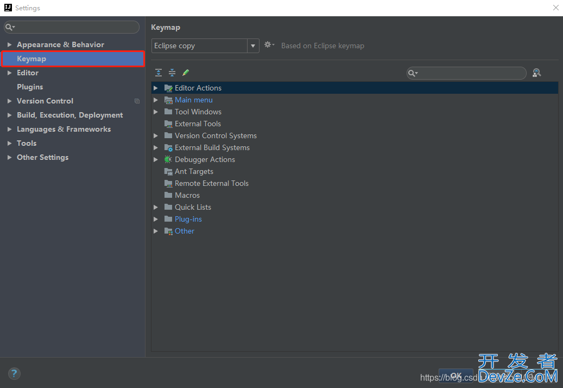Select Other Settings in sidebar
Image resolution: width=563 pixels, height=388 pixels.
click(x=43, y=157)
